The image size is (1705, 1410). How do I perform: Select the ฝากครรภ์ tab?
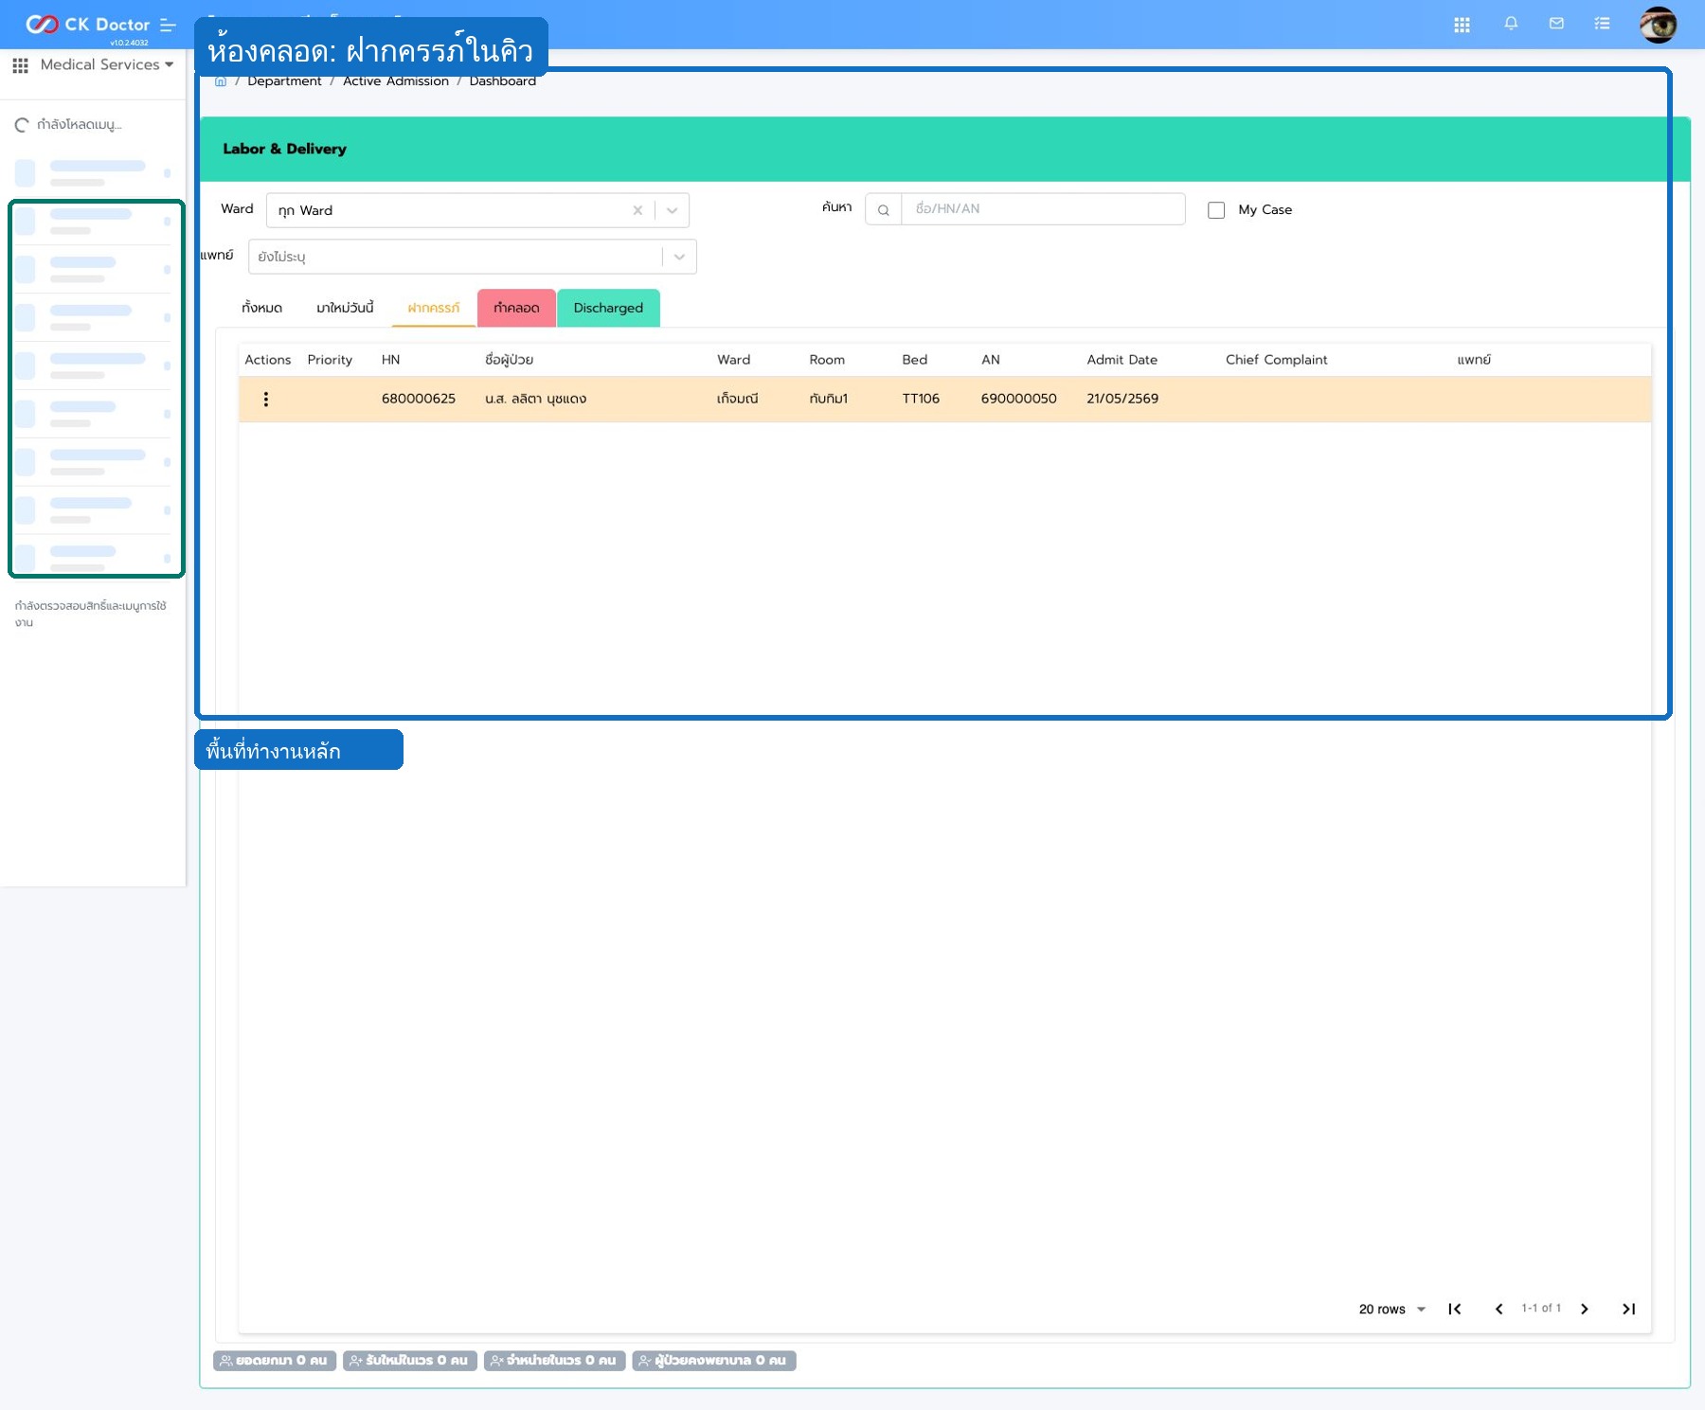(434, 308)
